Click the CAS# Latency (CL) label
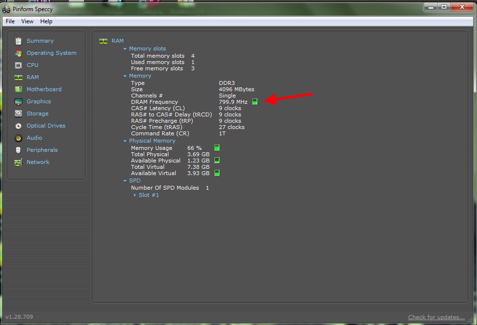The height and width of the screenshot is (325, 477). 158,108
